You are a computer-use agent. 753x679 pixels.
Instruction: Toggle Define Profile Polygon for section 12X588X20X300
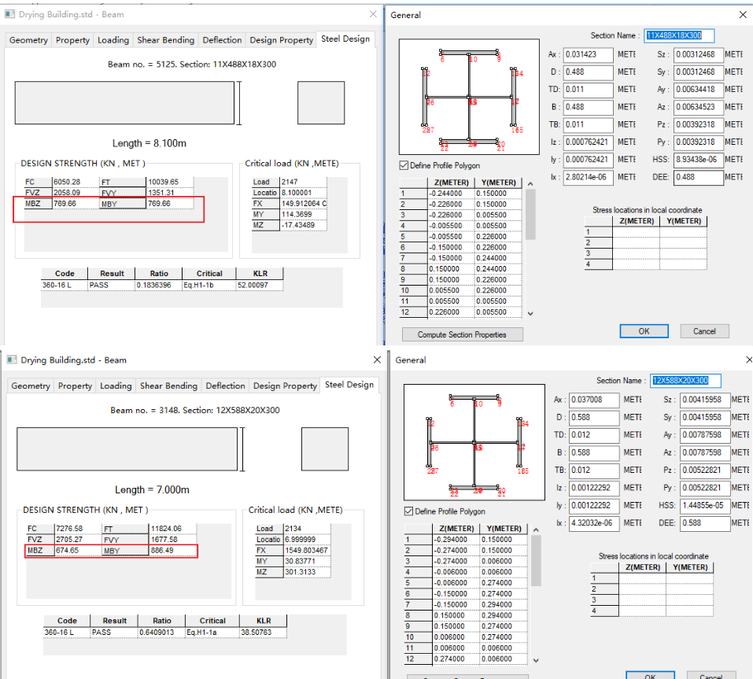coord(409,511)
